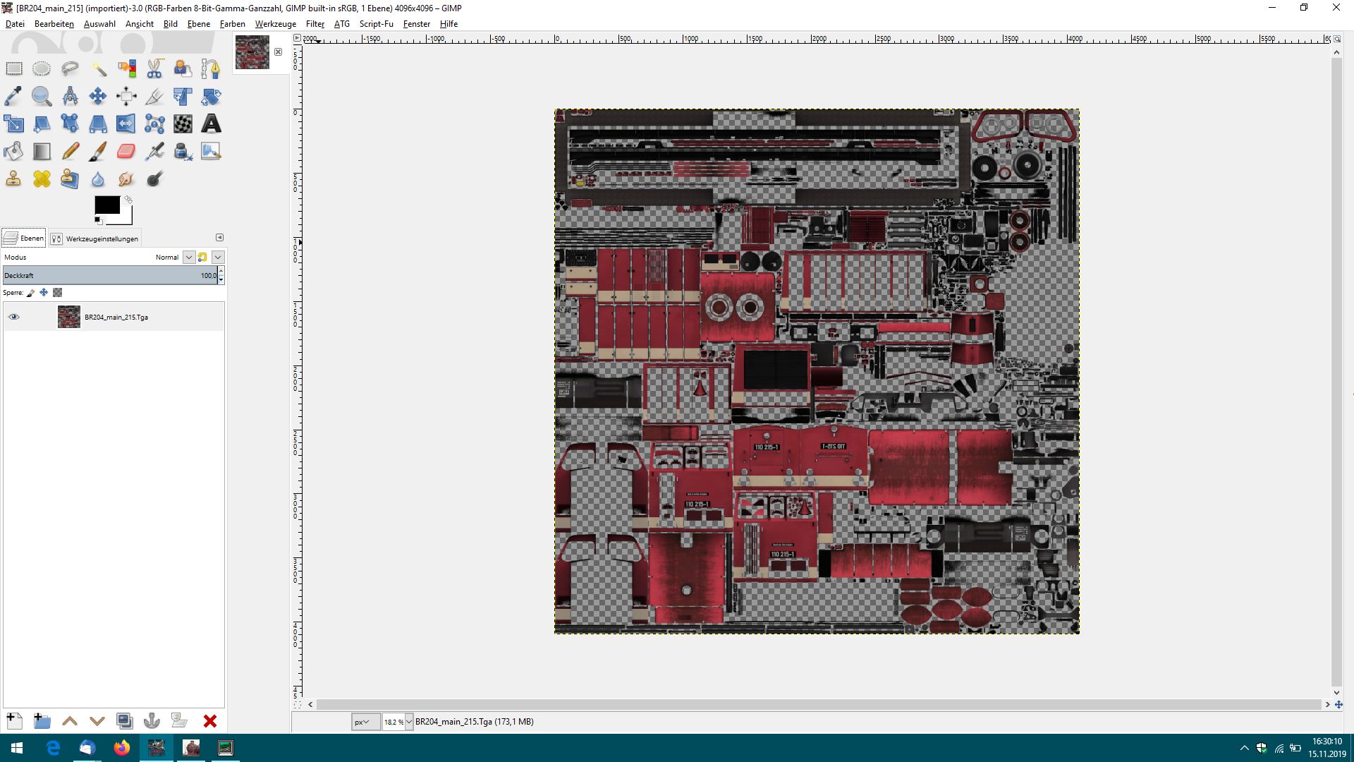
Task: Select the Heal tool
Action: pyautogui.click(x=42, y=179)
